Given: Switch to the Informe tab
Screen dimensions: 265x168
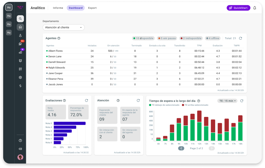Looking at the screenshot, I should coord(58,8).
